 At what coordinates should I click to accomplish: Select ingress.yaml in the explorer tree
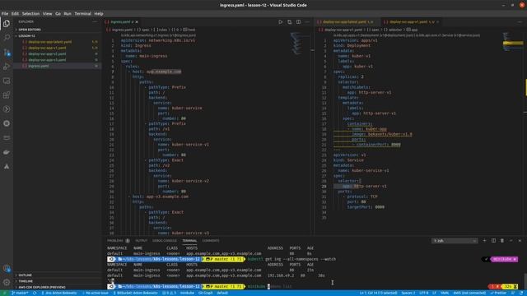tap(57, 66)
